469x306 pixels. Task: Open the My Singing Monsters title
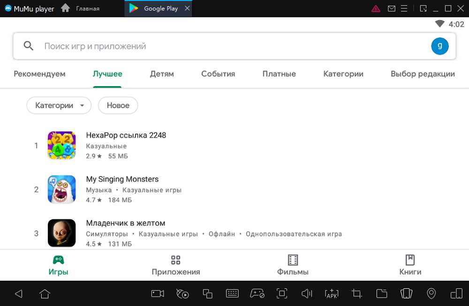point(122,179)
